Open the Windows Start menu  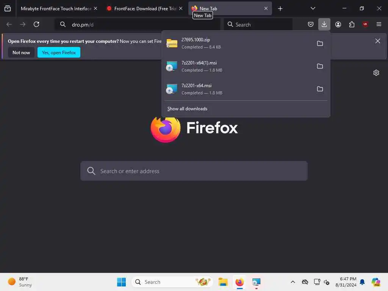pyautogui.click(x=121, y=282)
